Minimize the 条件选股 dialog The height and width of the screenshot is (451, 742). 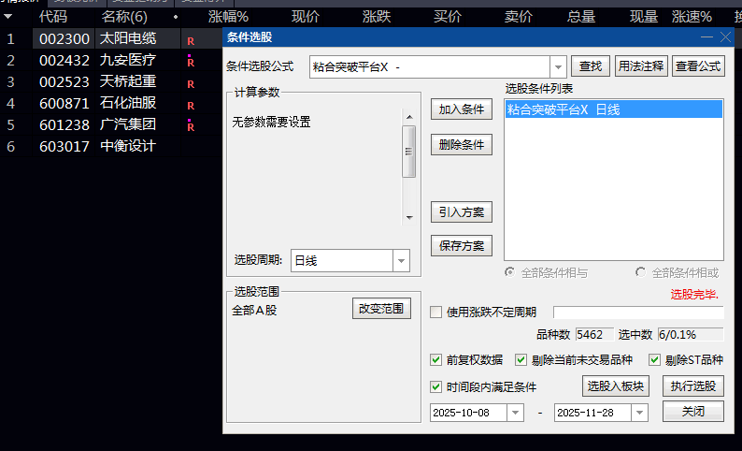(x=707, y=36)
